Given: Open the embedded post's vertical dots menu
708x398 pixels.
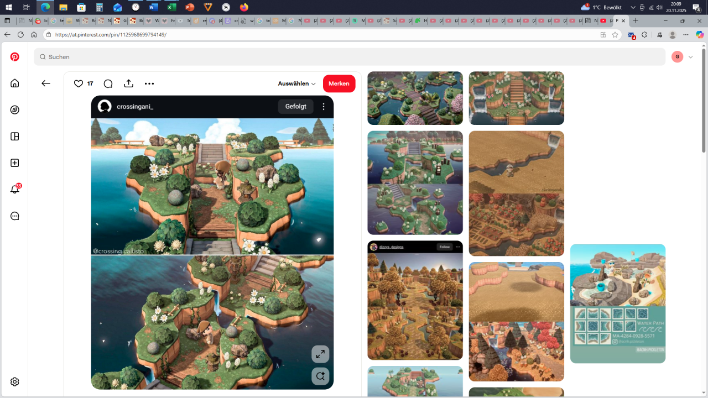Looking at the screenshot, I should 324,107.
